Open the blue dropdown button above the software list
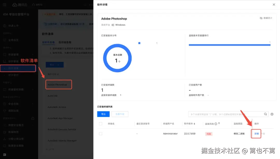The image size is (280, 159). coord(54,64)
